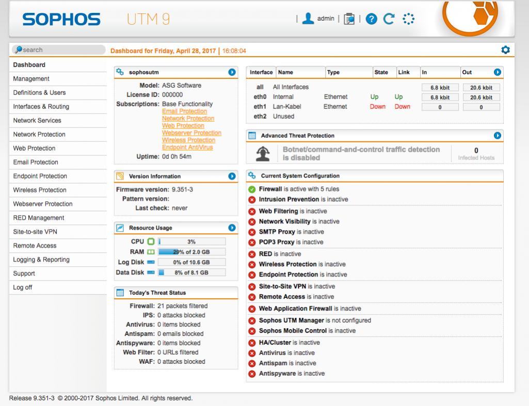
Task: Click red status icon for HA/Cluster
Action: click(x=252, y=343)
